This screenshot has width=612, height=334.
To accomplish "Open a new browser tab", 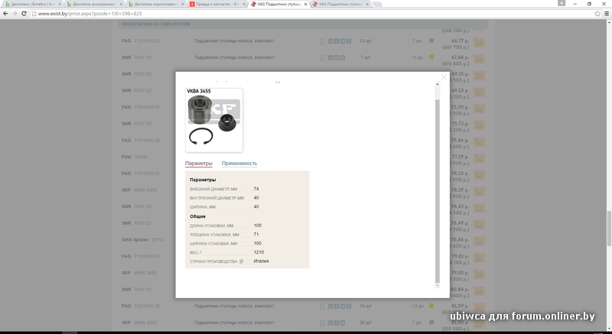I will tap(377, 5).
